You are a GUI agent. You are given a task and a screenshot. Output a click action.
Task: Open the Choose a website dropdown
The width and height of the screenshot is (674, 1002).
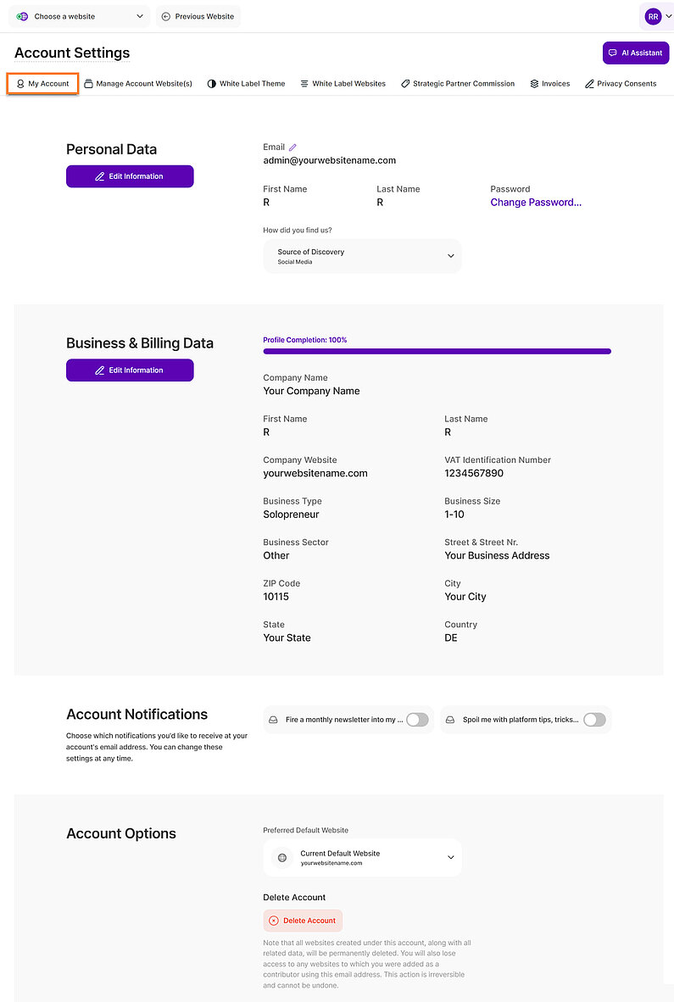coord(79,16)
